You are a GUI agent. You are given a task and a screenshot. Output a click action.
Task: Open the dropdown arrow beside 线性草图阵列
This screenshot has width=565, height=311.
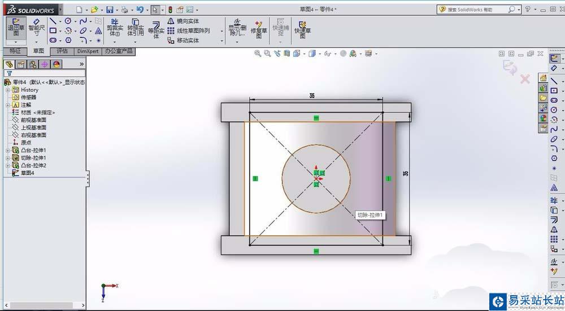click(221, 31)
